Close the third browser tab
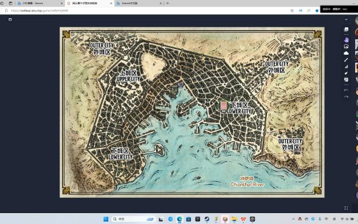The image size is (358, 224). (x=161, y=3)
